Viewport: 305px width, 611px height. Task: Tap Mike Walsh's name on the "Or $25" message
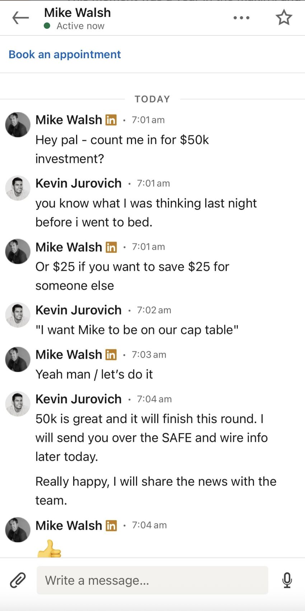tap(69, 247)
